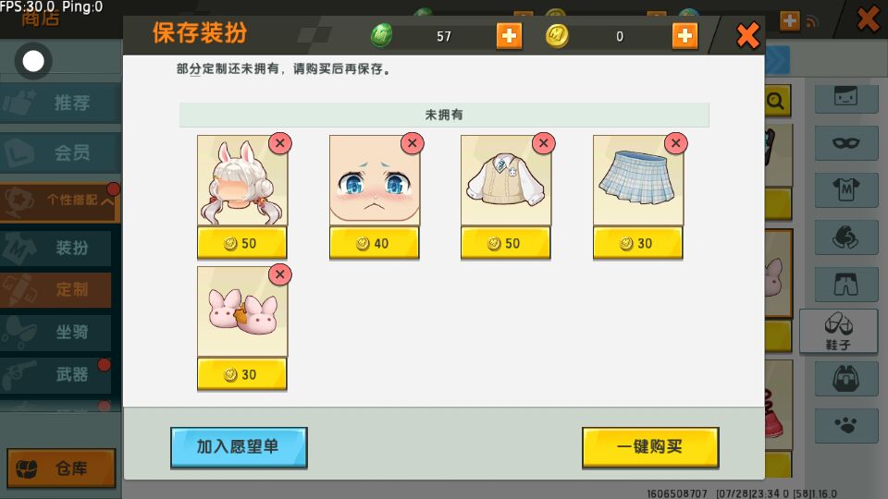
Task: Open the 仓库 warehouse button
Action: click(61, 468)
